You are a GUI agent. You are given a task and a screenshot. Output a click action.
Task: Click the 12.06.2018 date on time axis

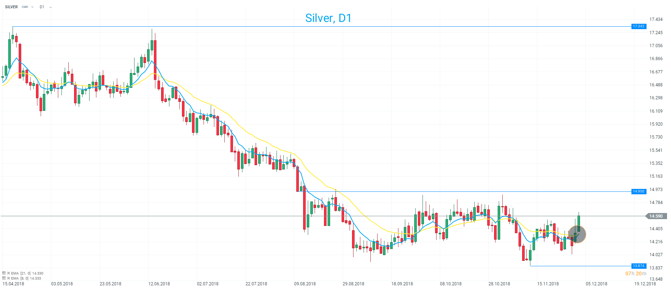click(159, 284)
